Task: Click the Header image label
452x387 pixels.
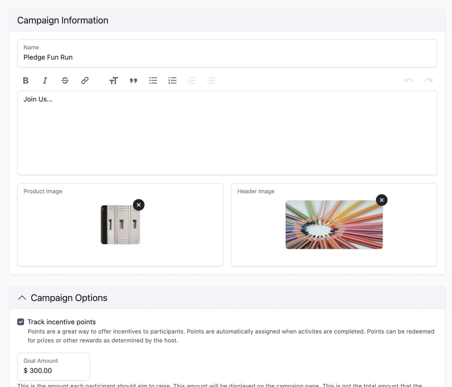Action: (256, 191)
